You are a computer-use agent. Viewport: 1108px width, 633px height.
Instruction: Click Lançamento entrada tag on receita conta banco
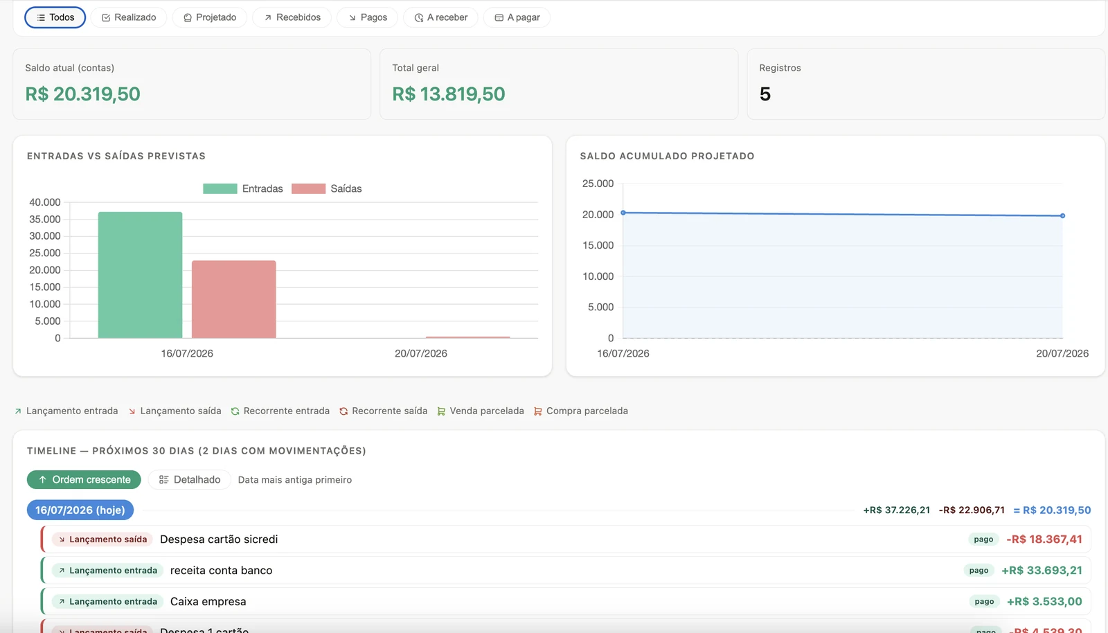click(107, 570)
